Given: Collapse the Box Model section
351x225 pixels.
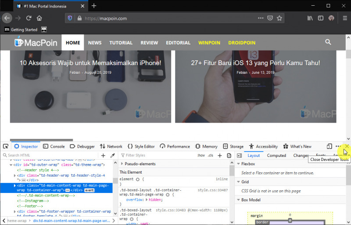Looking at the screenshot, I should pyautogui.click(x=238, y=200).
